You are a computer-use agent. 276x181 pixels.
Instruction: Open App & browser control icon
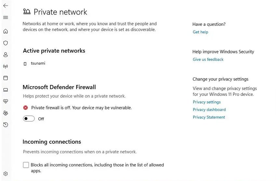point(6,78)
